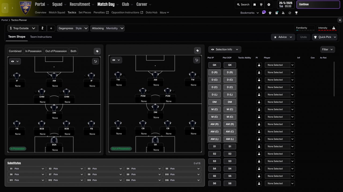Click the shirt shortcut icon in bookmarks bar
This screenshot has width=343, height=192.
point(270,13)
